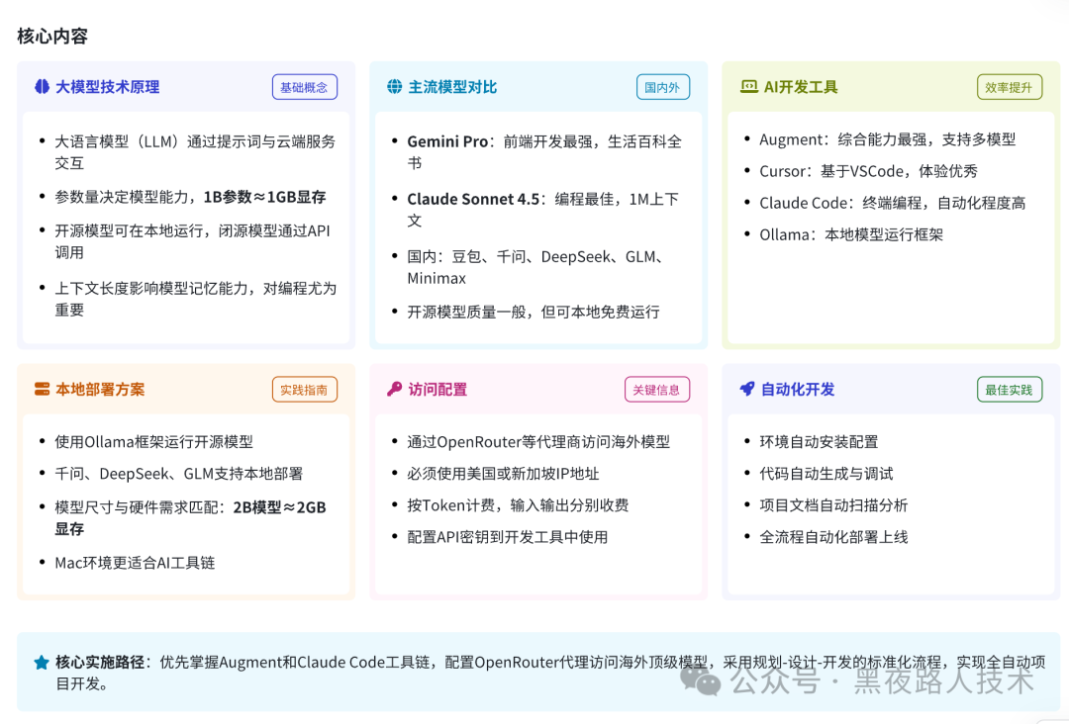Click the AI开发工具 card title

pos(801,87)
